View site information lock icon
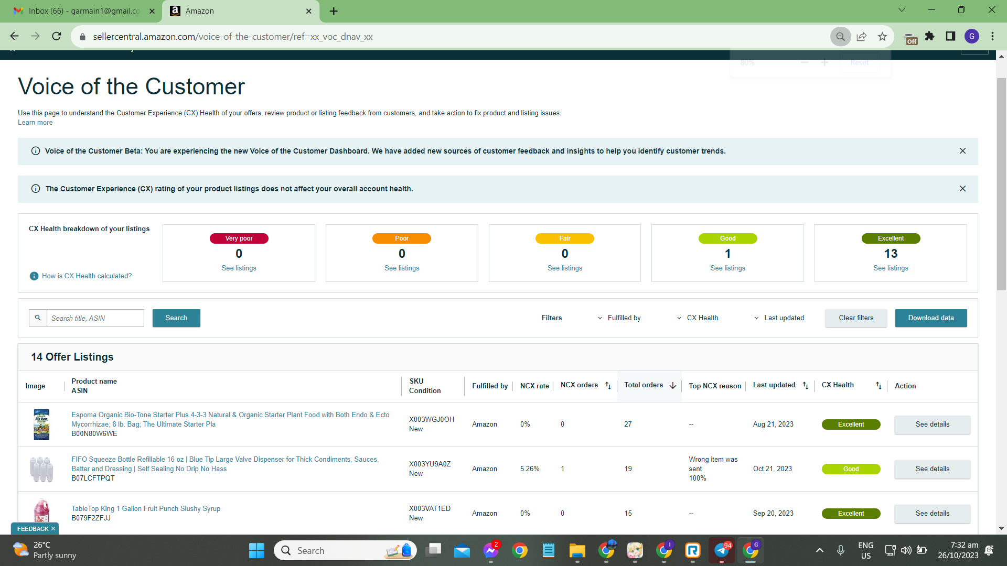The width and height of the screenshot is (1007, 566). pos(82,37)
